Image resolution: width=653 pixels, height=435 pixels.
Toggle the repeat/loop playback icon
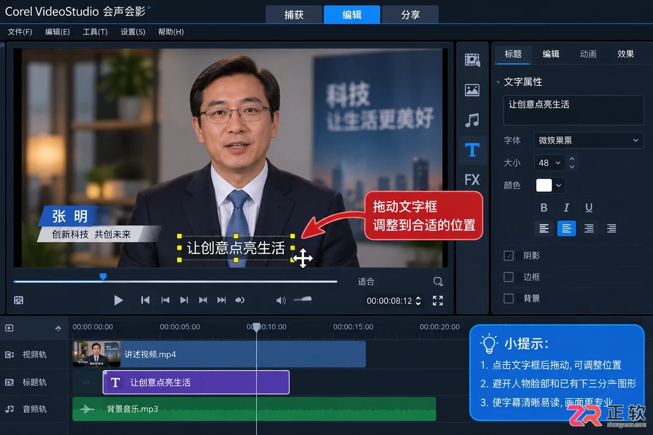pos(240,300)
